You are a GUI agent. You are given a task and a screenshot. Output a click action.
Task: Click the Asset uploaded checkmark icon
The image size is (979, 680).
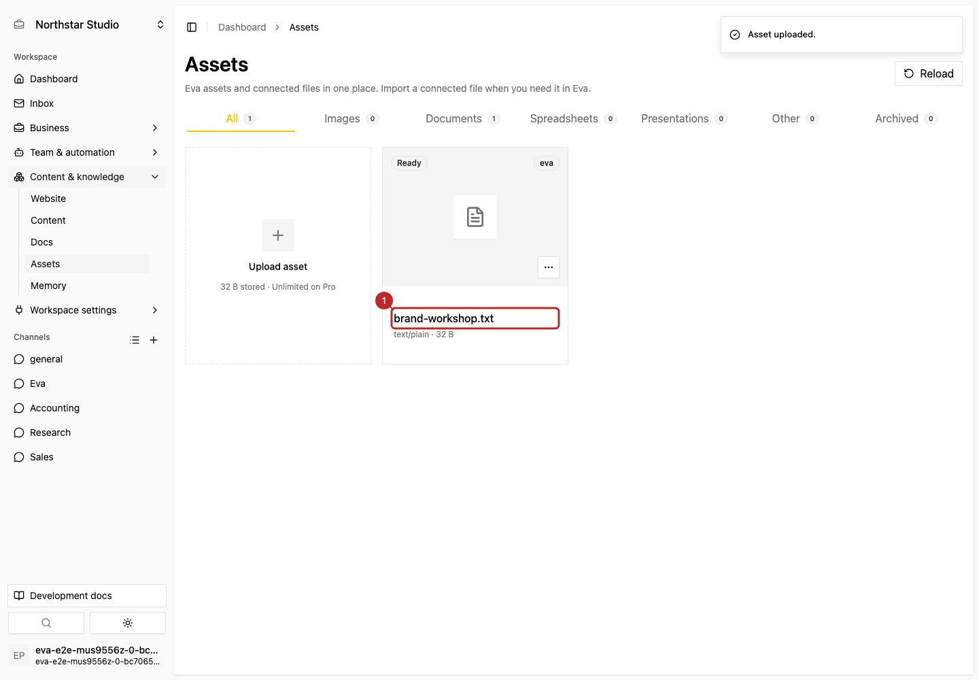tap(735, 35)
